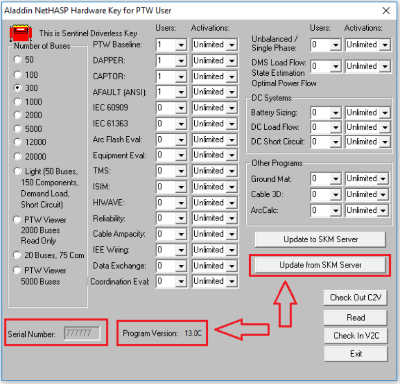Expand Battery Sizing users dropdown
This screenshot has height=384, width=400.
[335, 113]
